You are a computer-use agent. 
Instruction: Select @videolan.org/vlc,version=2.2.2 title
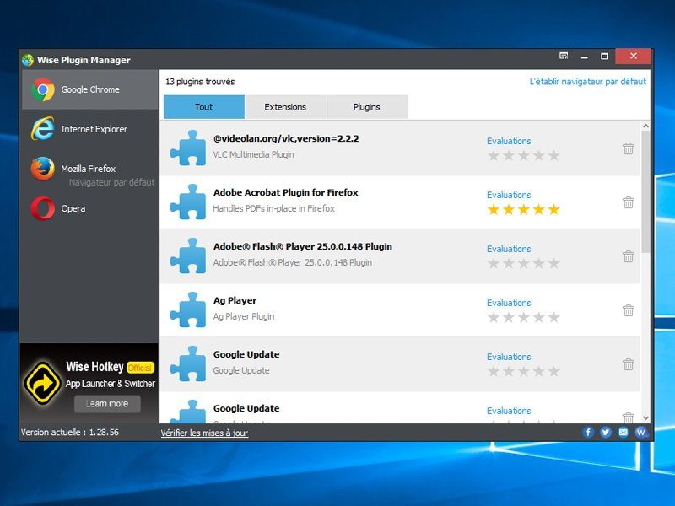tap(286, 138)
